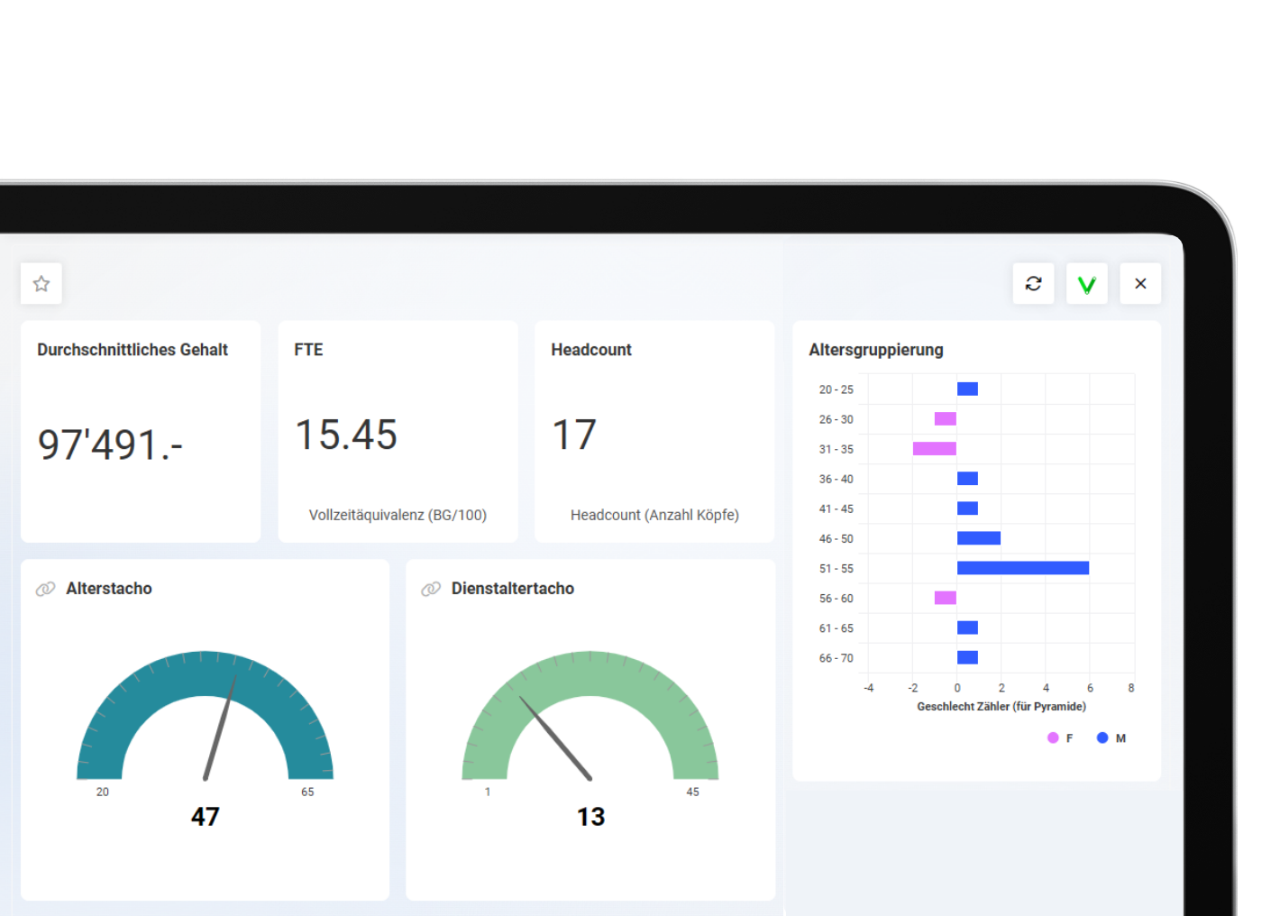This screenshot has width=1280, height=916.
Task: Click the Altersgruppierung chart title
Action: (875, 350)
